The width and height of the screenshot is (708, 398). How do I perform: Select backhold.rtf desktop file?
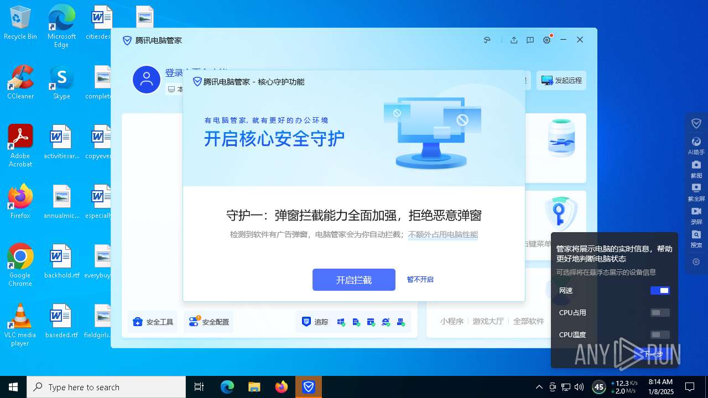(61, 261)
